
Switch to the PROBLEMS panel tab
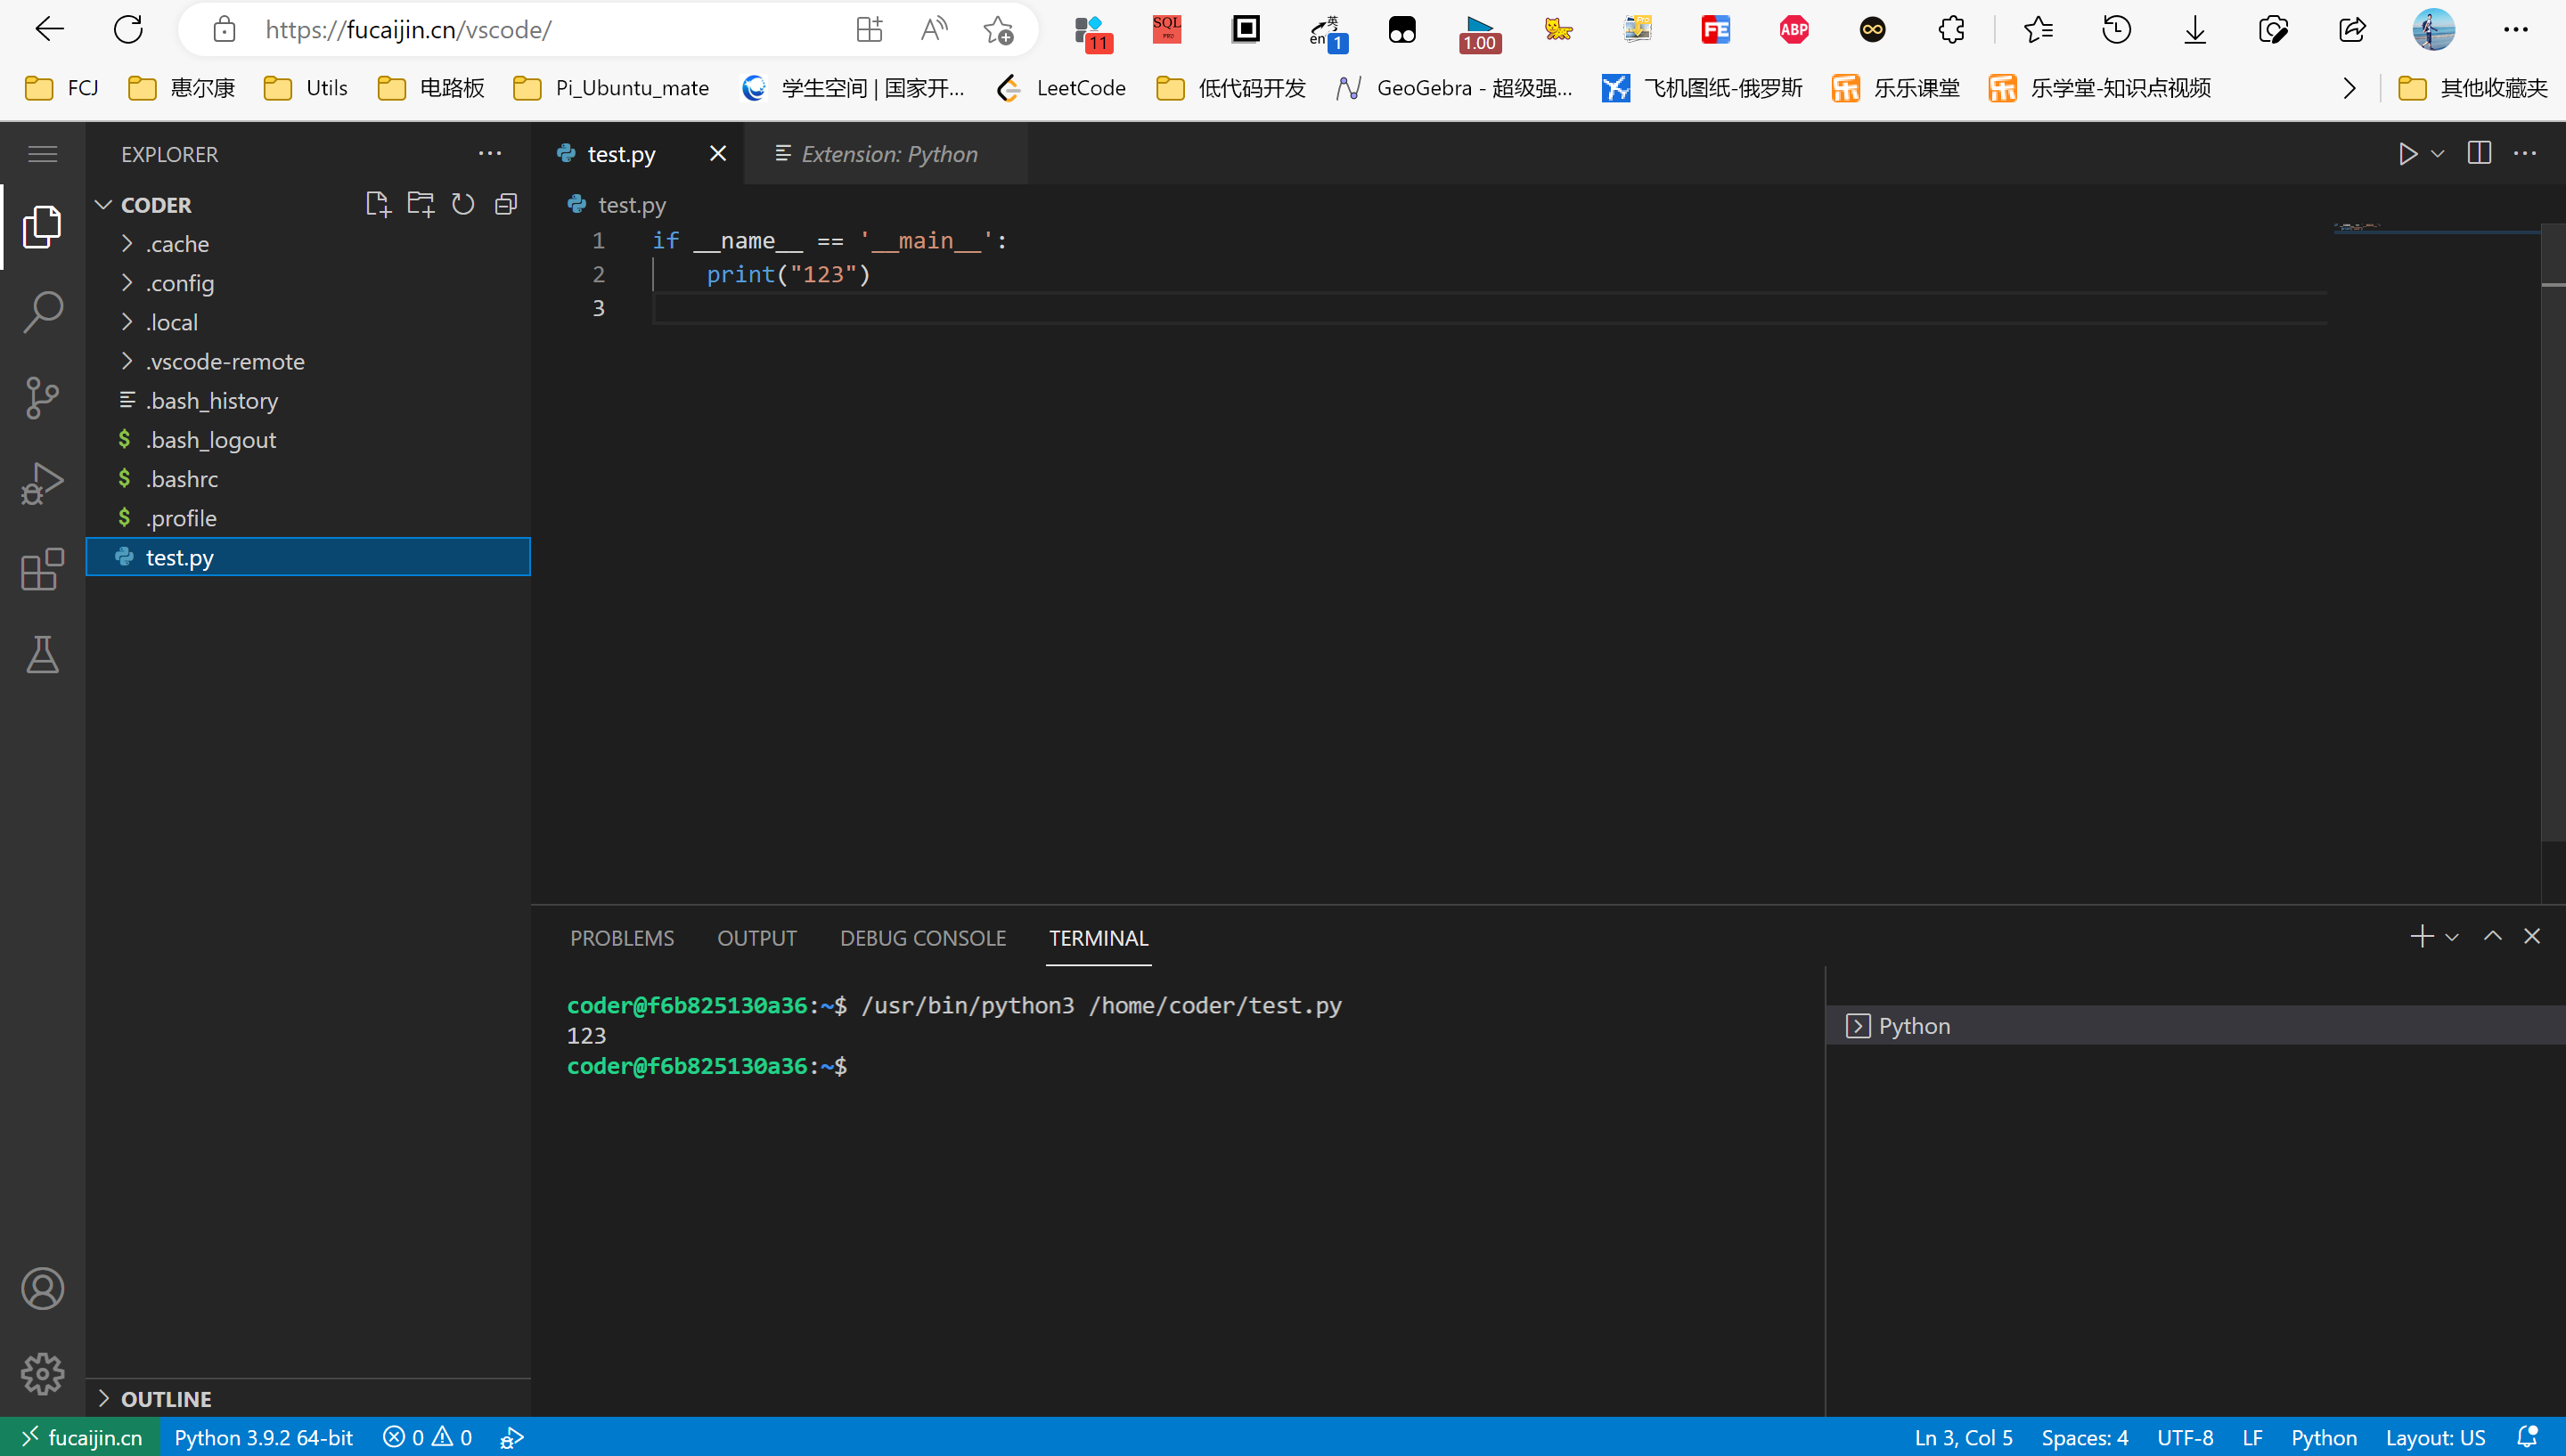pyautogui.click(x=621, y=938)
